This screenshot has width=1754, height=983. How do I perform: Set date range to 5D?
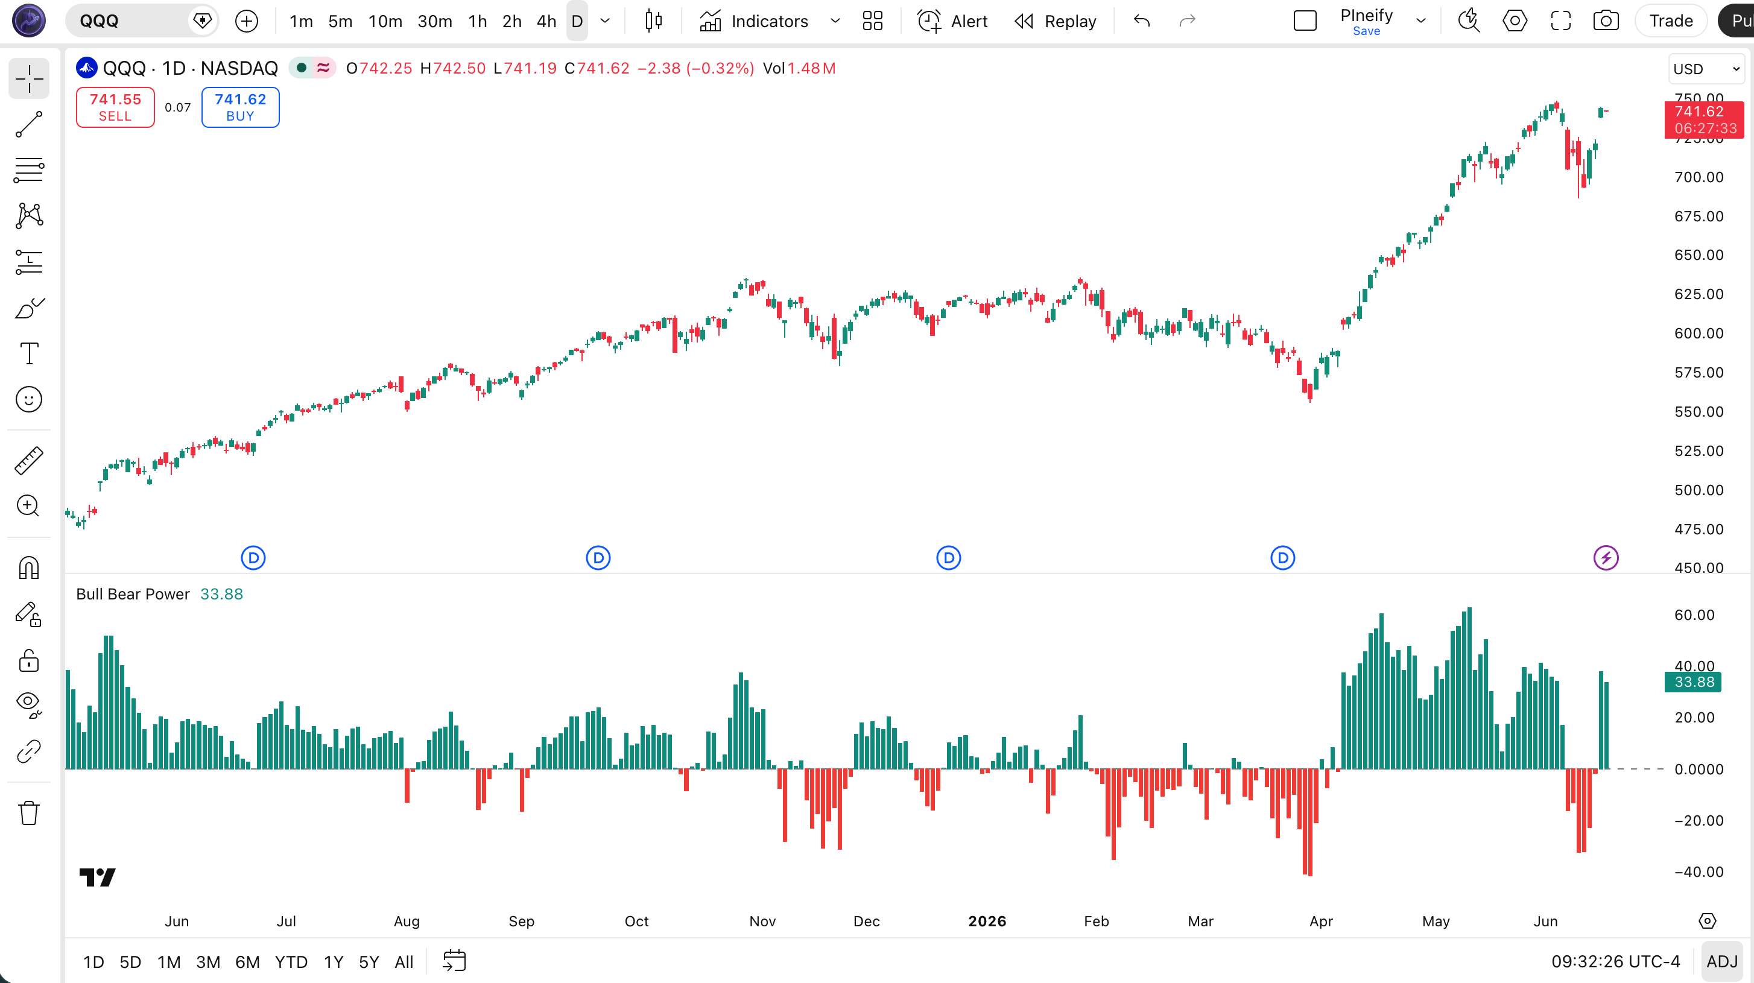tap(130, 961)
